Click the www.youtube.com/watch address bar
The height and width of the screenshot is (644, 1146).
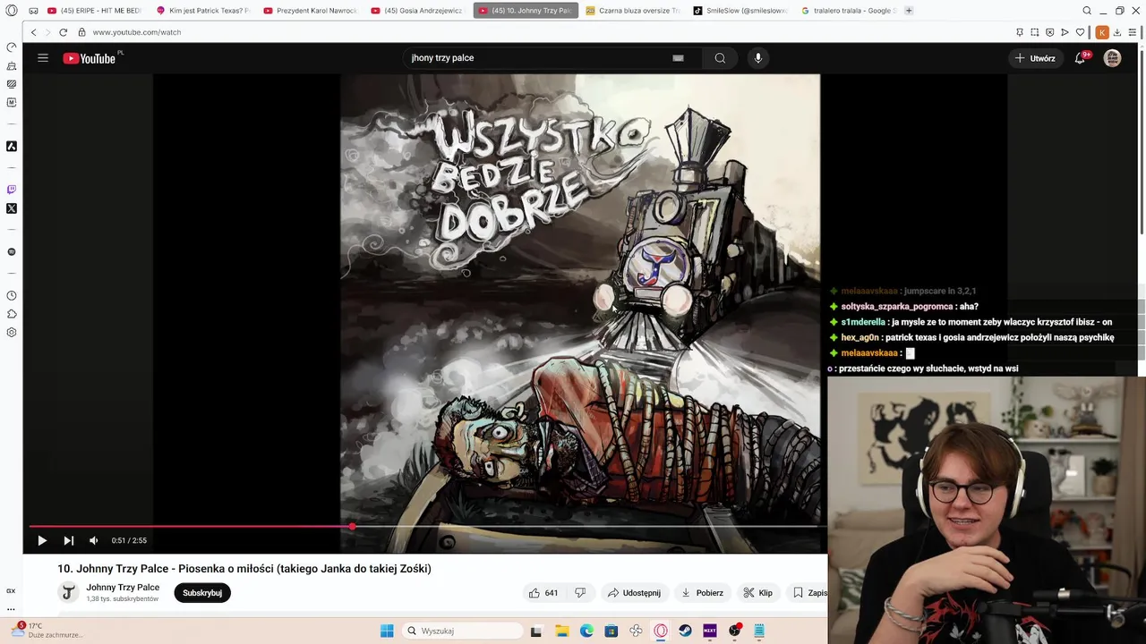coord(137,32)
